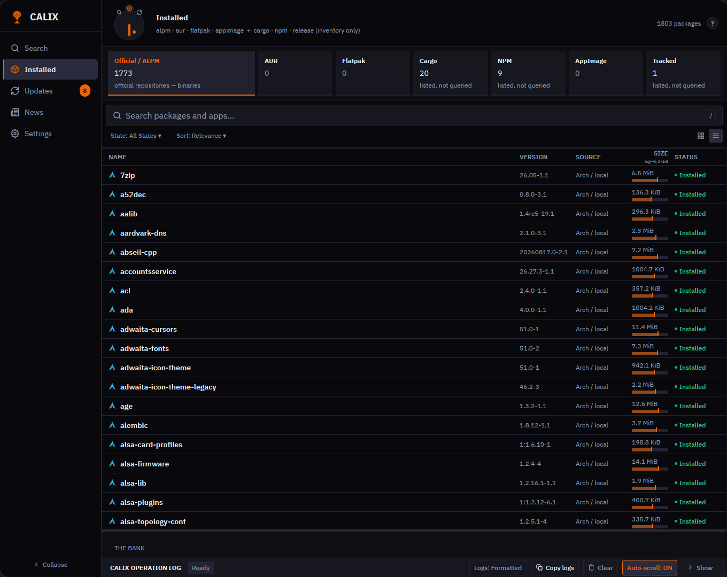Click the Arch icon beside accountsservice
727x577 pixels.
click(x=112, y=271)
